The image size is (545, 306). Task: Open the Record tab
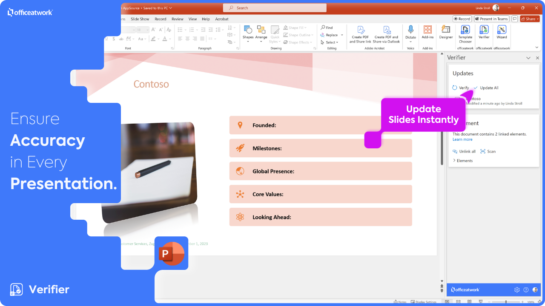click(x=161, y=19)
